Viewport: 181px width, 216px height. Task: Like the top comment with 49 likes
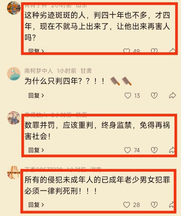click(126, 51)
